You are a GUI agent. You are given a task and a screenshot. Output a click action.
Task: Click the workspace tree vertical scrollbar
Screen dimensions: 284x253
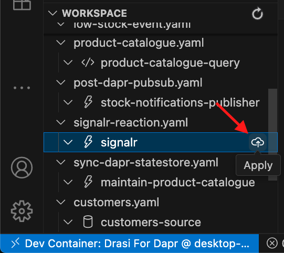click(272, 134)
